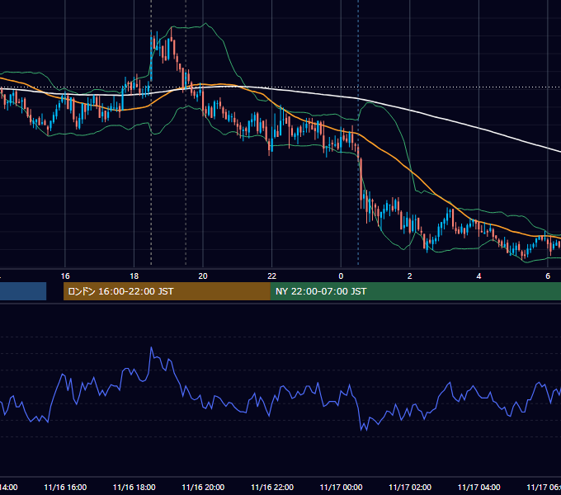This screenshot has height=495, width=561.
Task: Click the 11/16 18:00 date label
Action: coord(134,487)
